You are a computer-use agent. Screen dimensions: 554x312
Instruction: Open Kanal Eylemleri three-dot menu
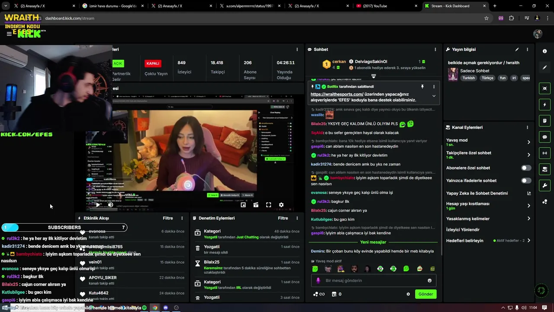point(527,127)
